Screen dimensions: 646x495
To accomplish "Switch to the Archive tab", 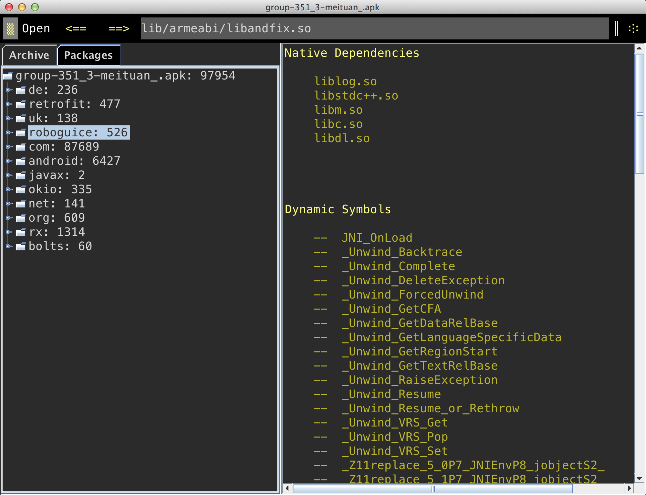I will pyautogui.click(x=29, y=55).
